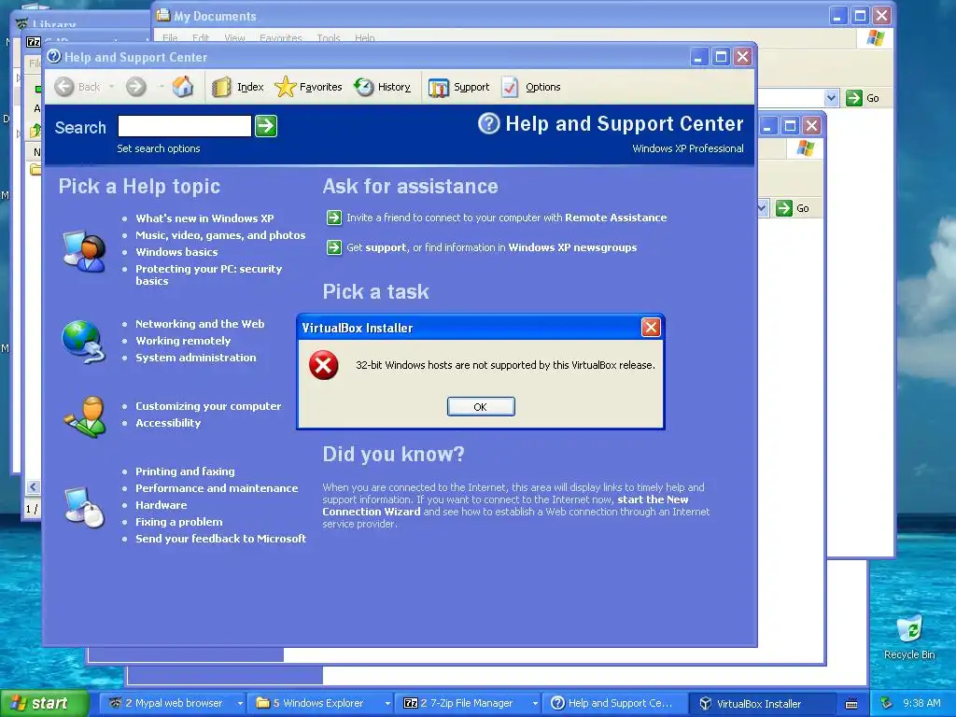This screenshot has height=717, width=956.
Task: Open Favorites menu in My Documents window
Action: pos(281,37)
